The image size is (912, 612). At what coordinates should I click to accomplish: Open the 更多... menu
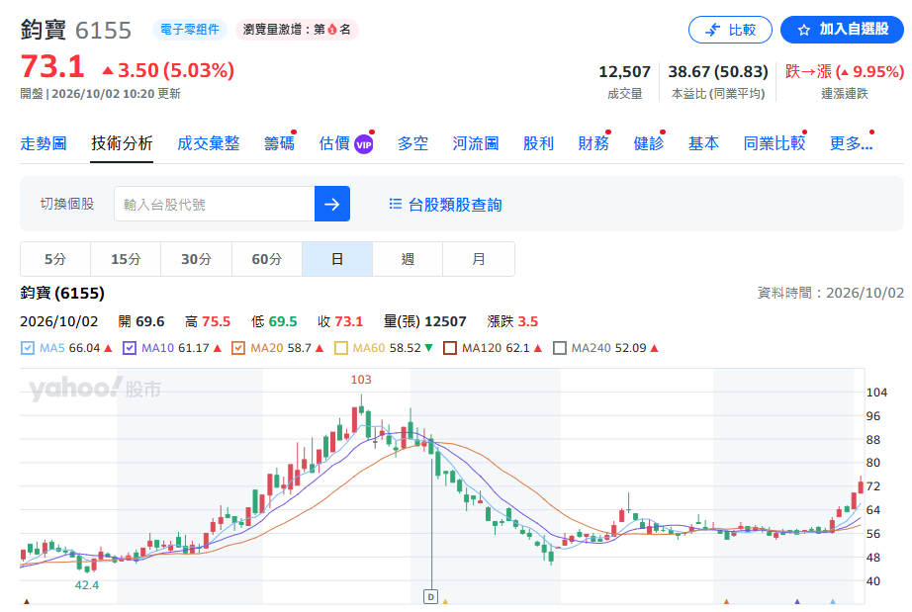point(851,143)
